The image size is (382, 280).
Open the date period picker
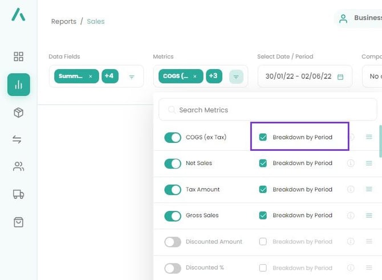coord(304,77)
